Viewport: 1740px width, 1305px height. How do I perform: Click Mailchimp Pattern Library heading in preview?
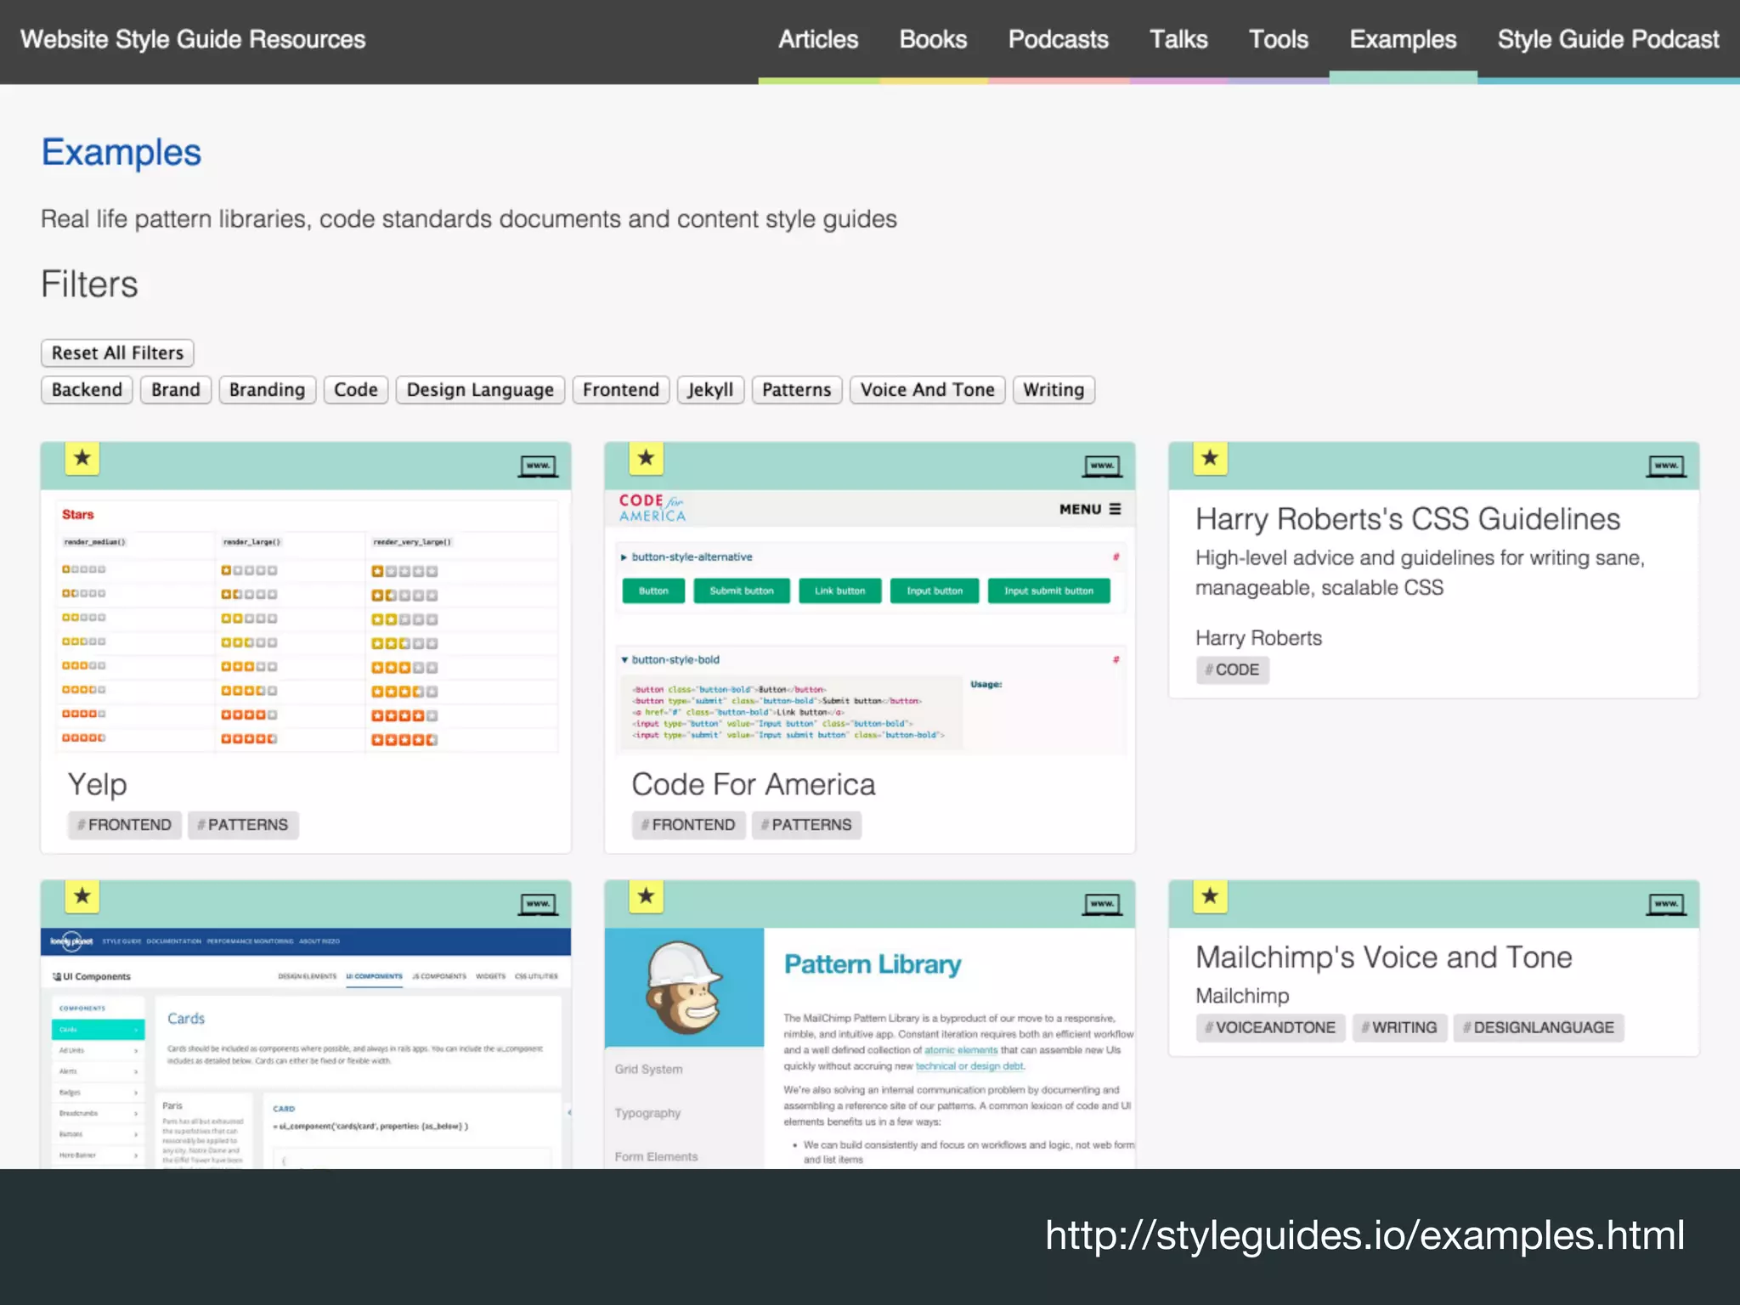click(x=872, y=964)
